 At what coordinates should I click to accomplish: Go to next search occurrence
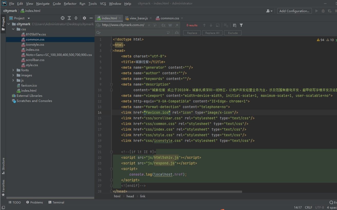click(x=211, y=25)
